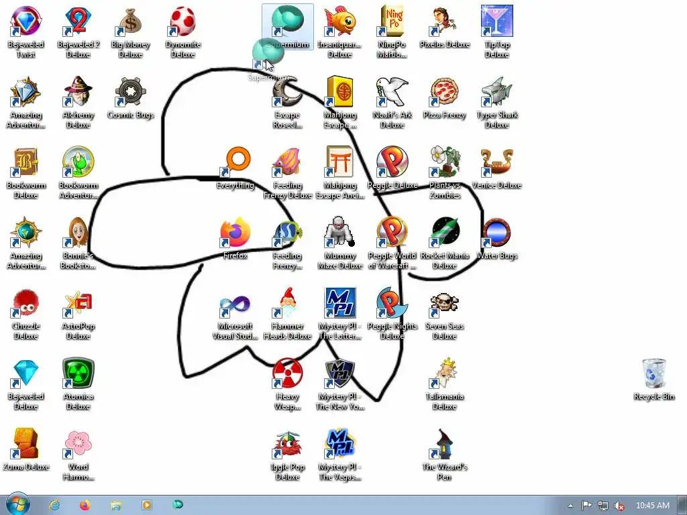The height and width of the screenshot is (515, 687).
Task: Show hidden system tray icons
Action: 570,506
